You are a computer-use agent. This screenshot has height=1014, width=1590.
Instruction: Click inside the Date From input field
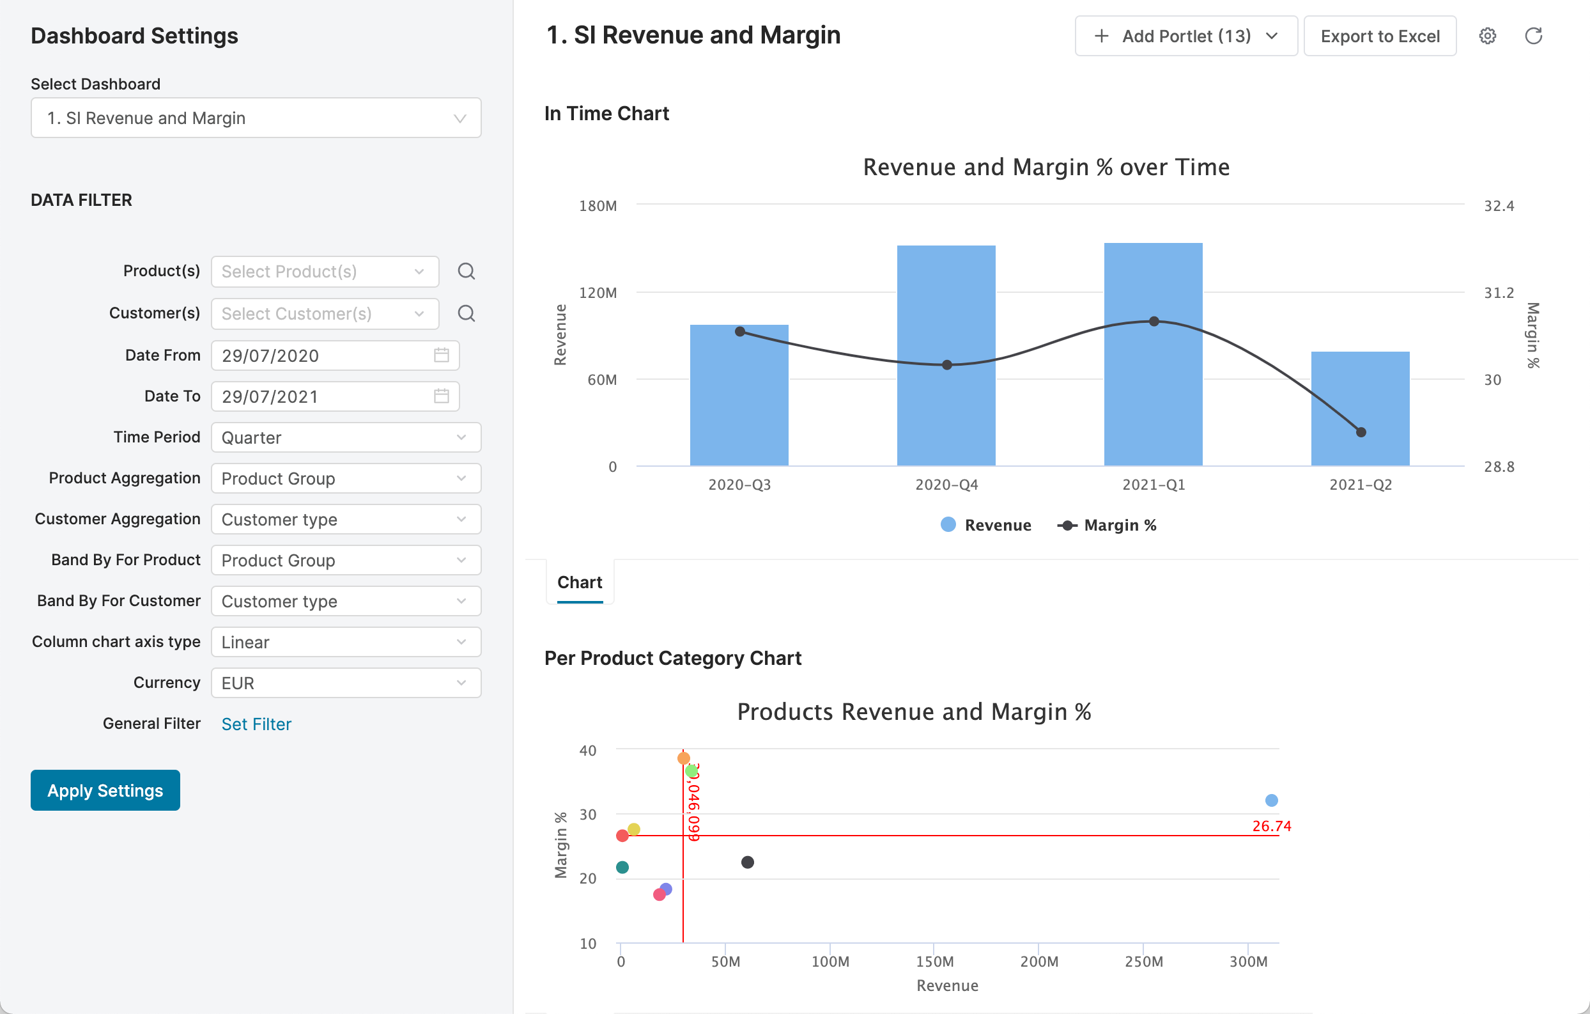pos(317,355)
